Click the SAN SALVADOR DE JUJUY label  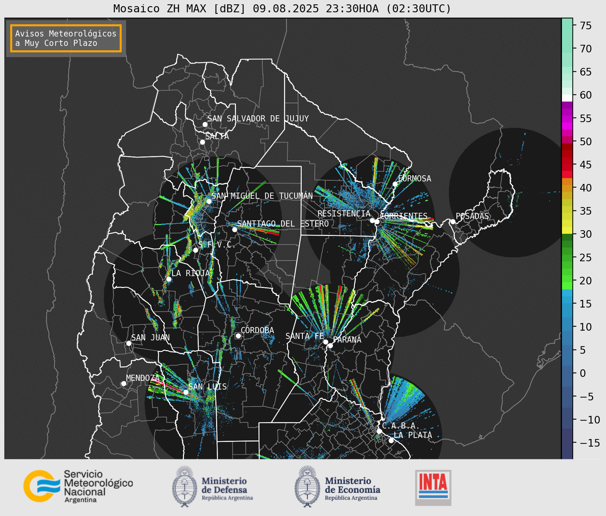click(258, 119)
